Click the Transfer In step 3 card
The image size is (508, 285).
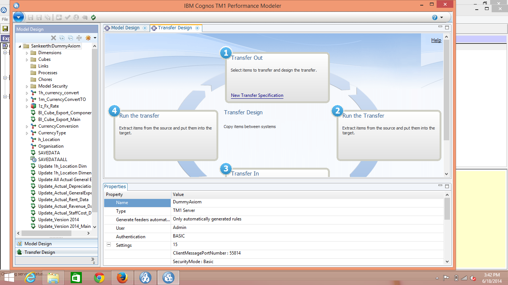pyautogui.click(x=277, y=173)
